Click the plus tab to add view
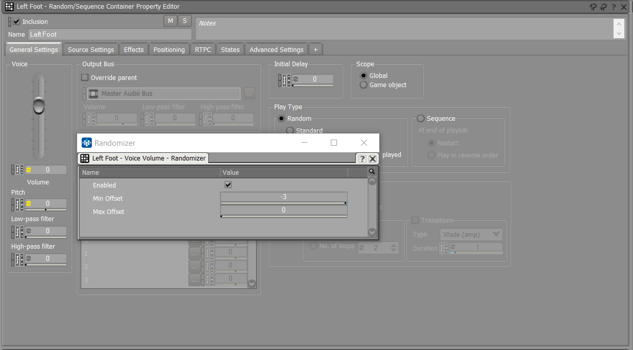 [315, 49]
